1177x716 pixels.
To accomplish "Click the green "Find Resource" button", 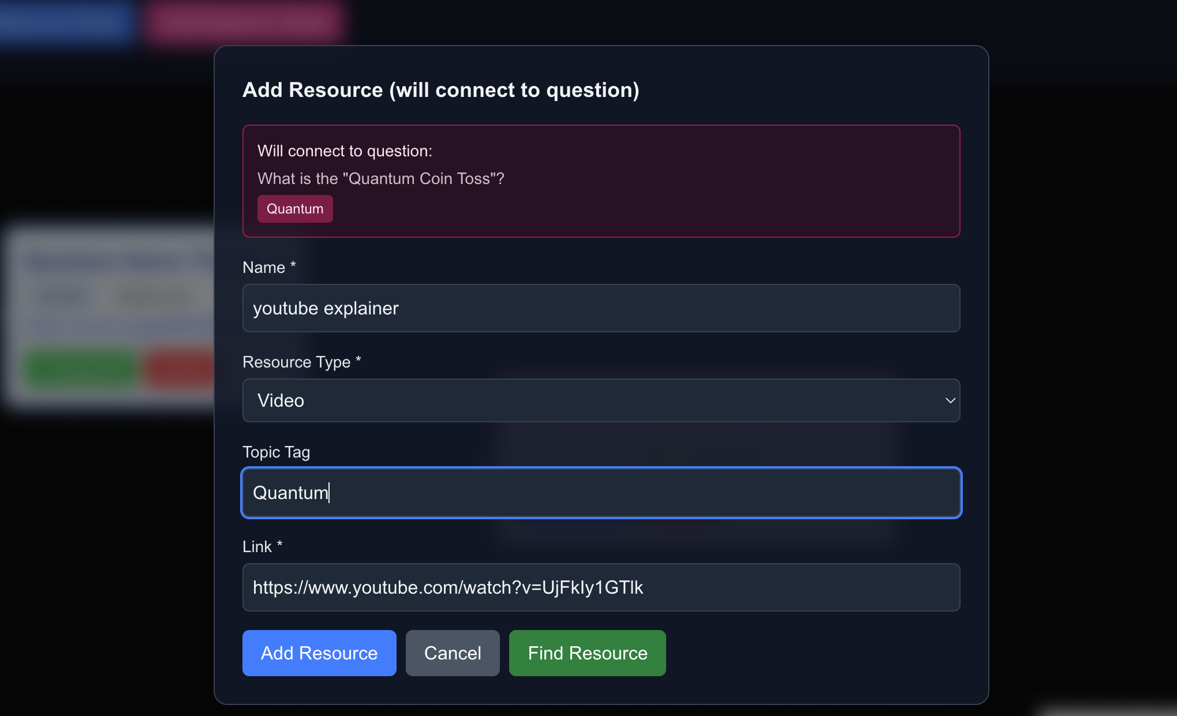I will click(x=586, y=653).
